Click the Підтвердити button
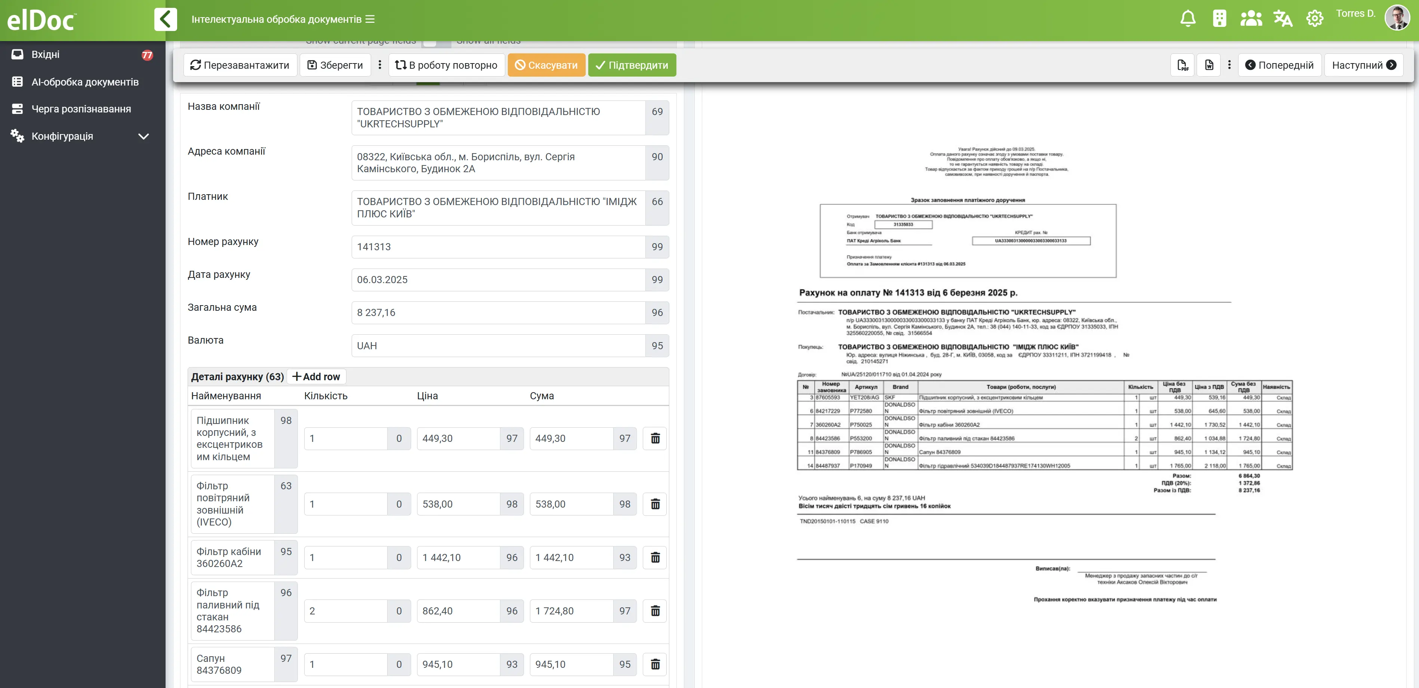The height and width of the screenshot is (688, 1419). tap(632, 65)
